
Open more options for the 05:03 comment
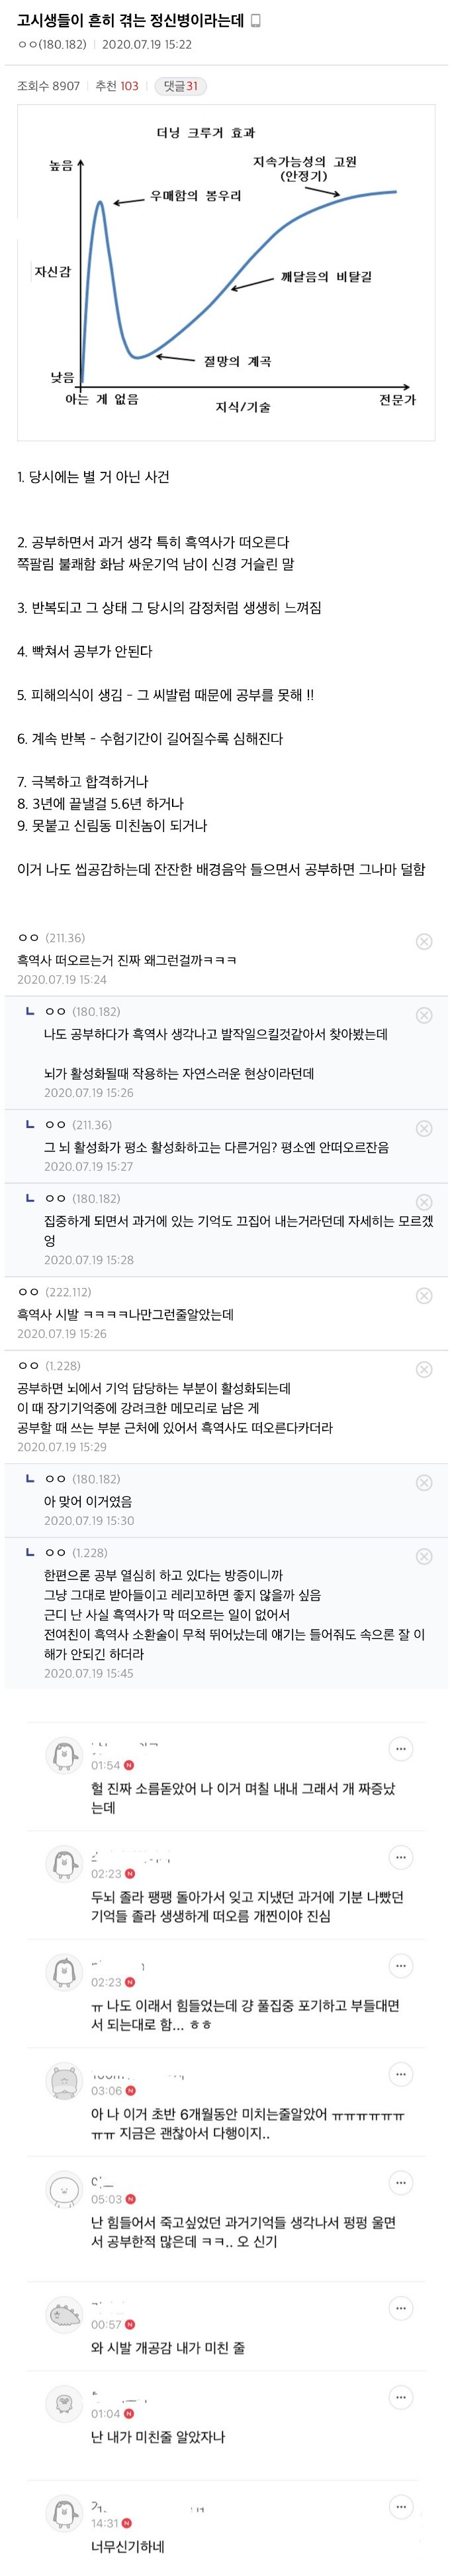tap(400, 2183)
